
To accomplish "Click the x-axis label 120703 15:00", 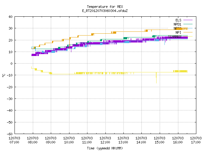I will [x=160, y=140].
